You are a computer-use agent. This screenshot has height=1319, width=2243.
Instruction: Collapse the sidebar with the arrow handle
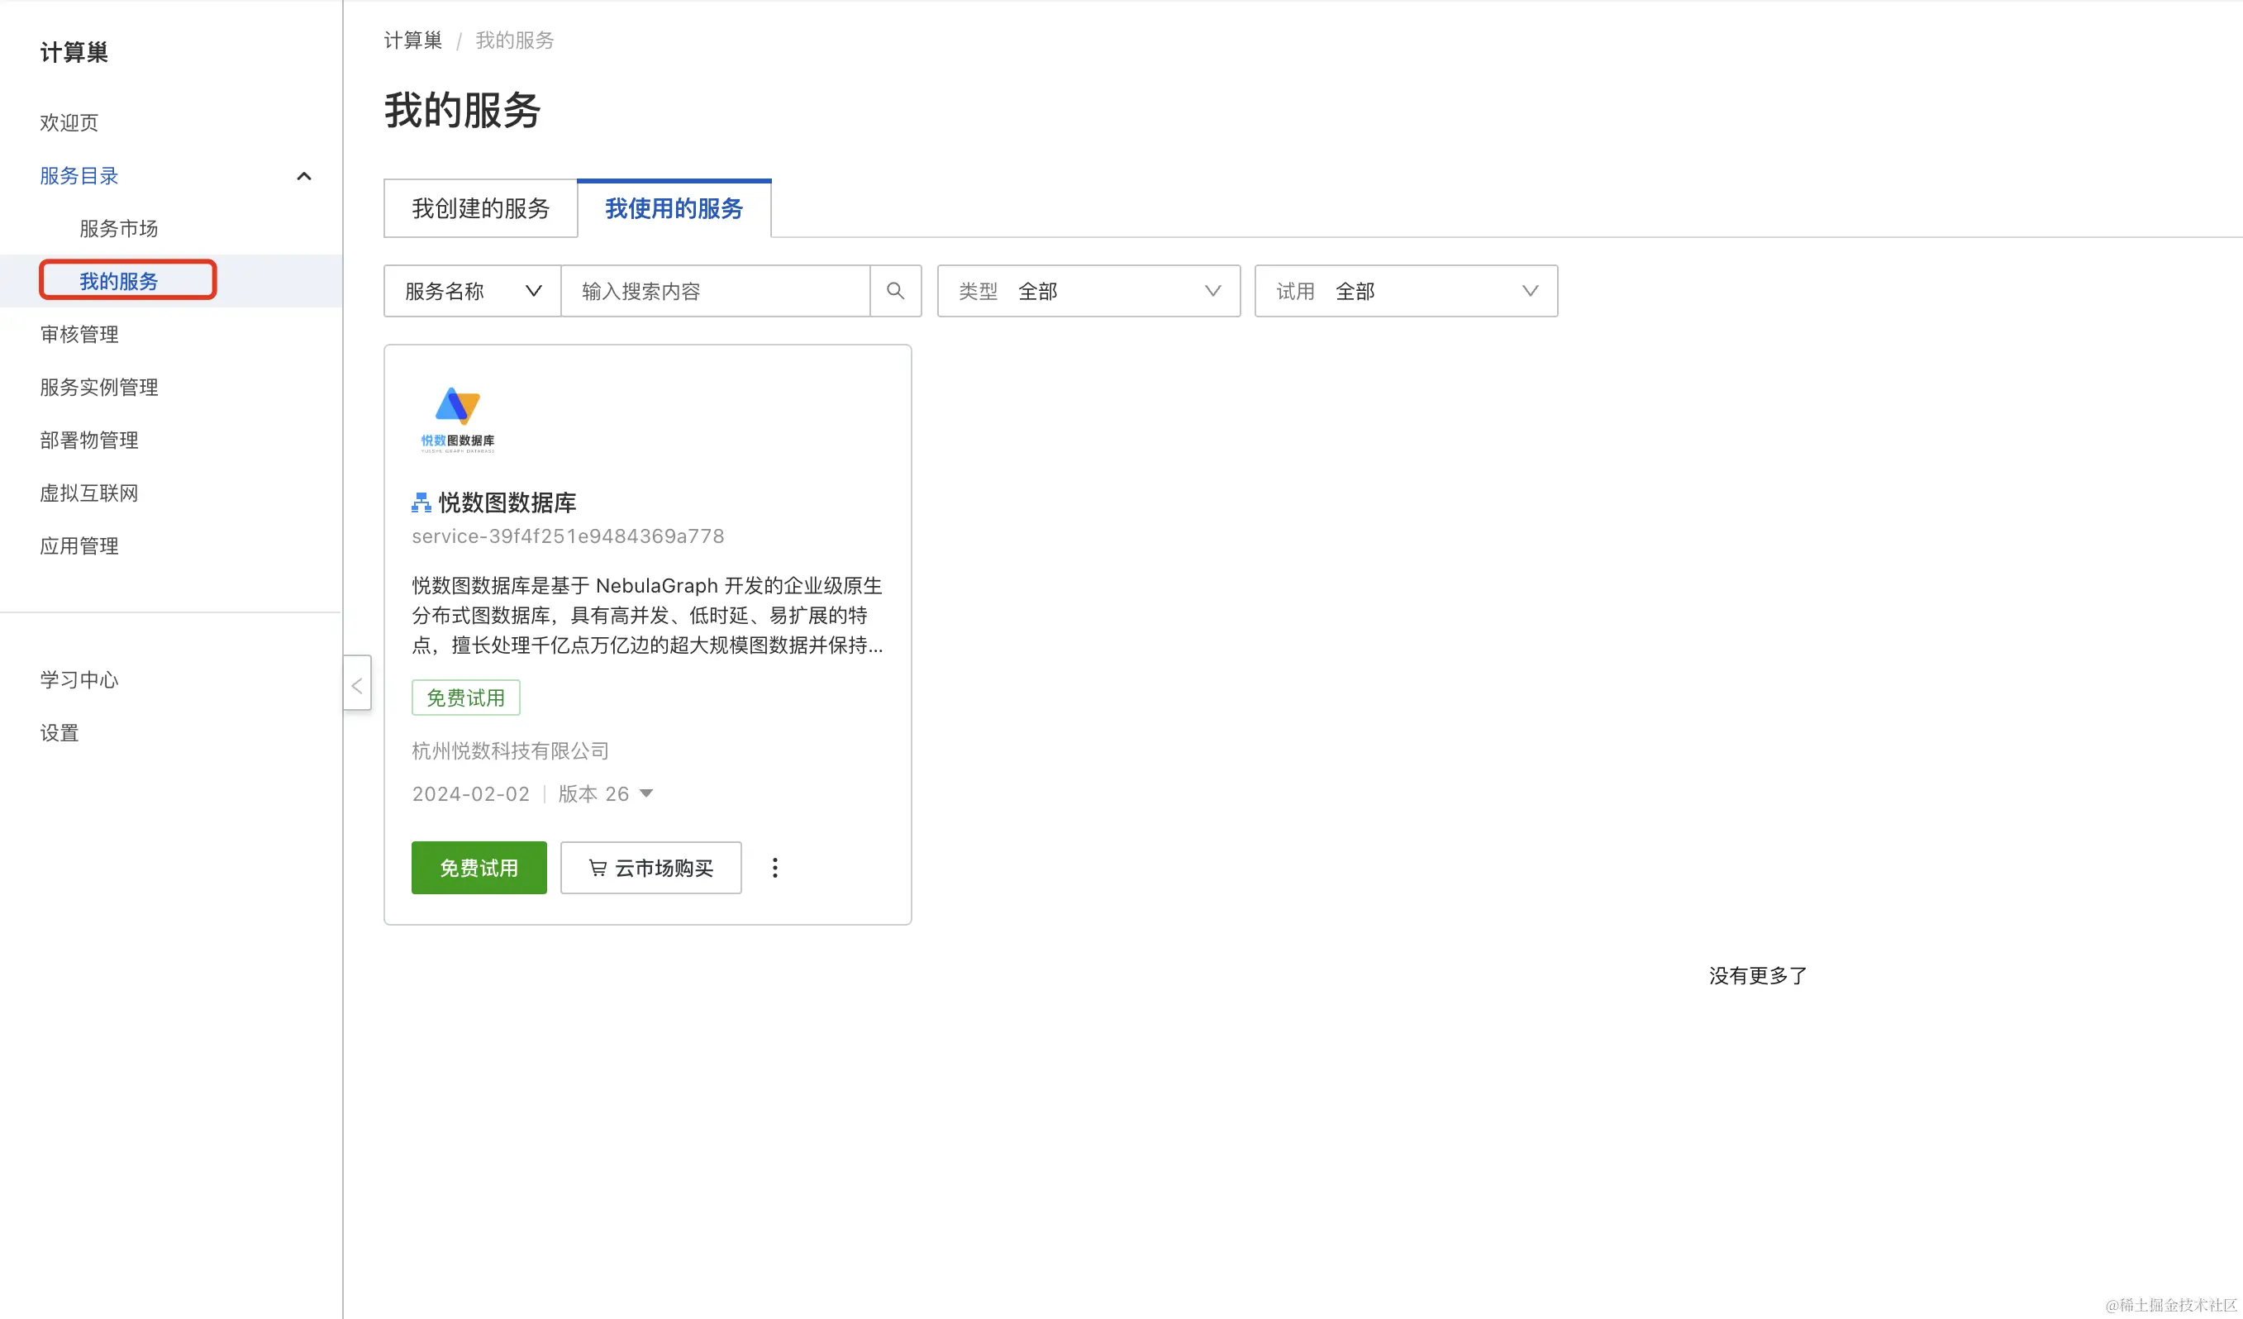357,684
